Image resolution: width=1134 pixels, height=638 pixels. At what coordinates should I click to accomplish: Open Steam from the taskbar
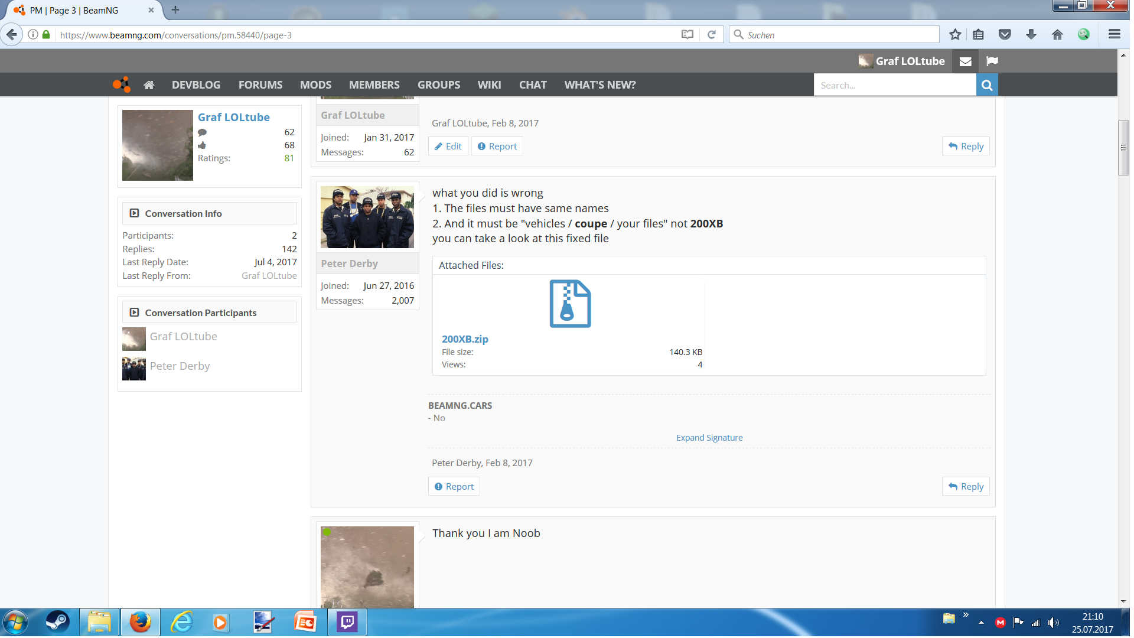pos(57,622)
